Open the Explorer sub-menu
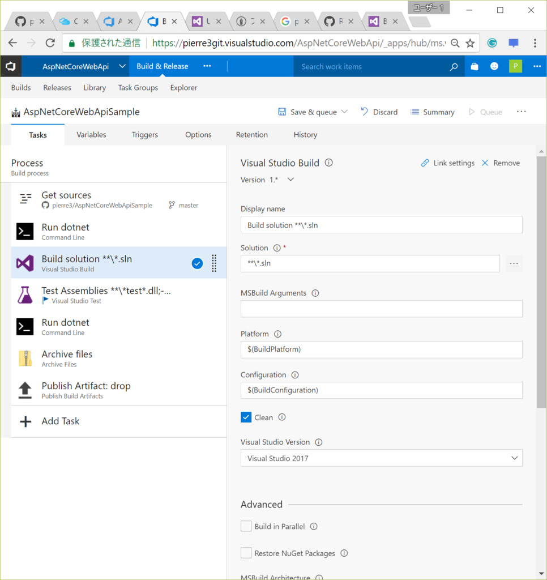 [183, 88]
